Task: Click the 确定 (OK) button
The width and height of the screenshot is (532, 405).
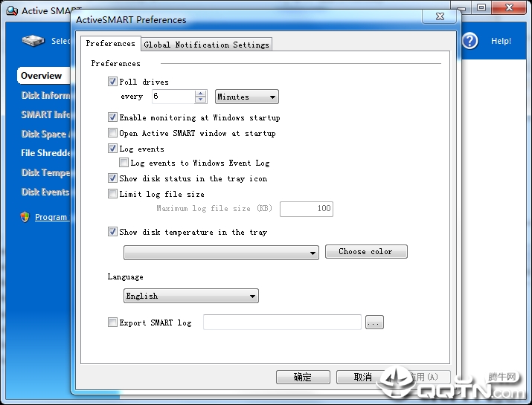Action: coord(303,377)
